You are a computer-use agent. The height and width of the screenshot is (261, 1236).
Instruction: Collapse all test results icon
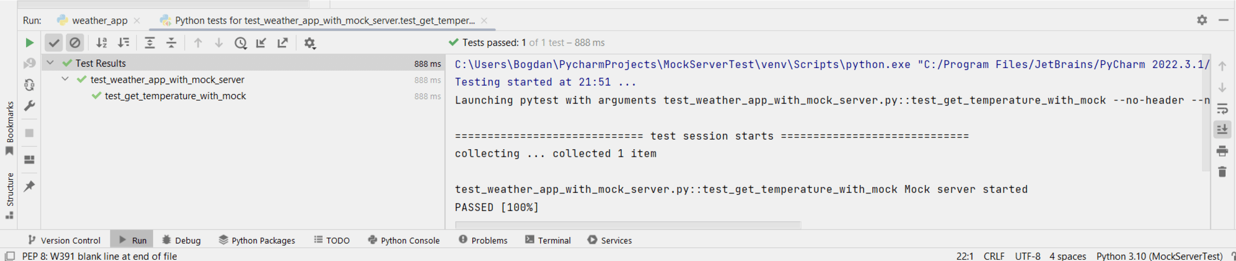coord(171,42)
